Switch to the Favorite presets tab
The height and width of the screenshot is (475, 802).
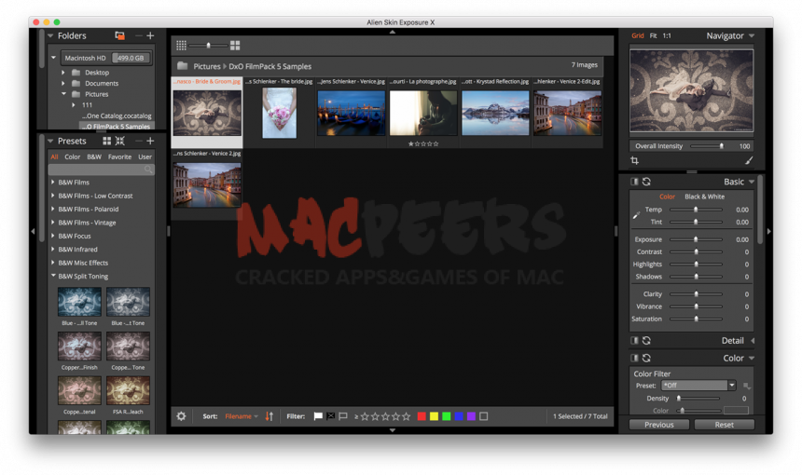click(119, 157)
